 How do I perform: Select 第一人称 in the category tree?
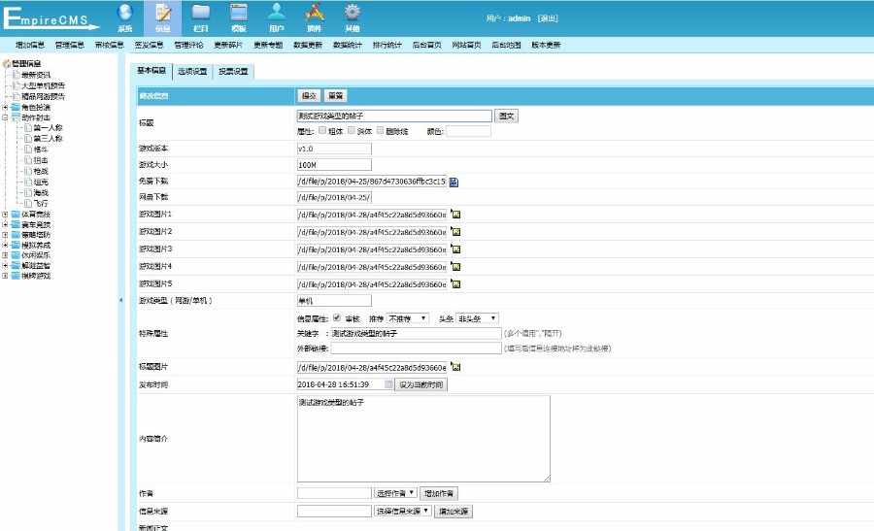(48, 128)
